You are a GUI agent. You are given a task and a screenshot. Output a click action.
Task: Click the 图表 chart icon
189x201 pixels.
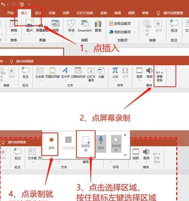pyautogui.click(x=98, y=23)
